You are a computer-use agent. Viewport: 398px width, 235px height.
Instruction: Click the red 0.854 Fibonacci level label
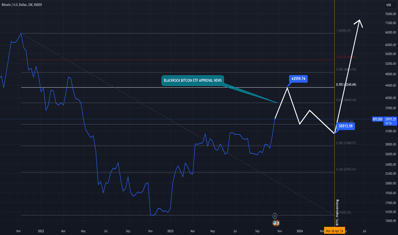coord(346,57)
